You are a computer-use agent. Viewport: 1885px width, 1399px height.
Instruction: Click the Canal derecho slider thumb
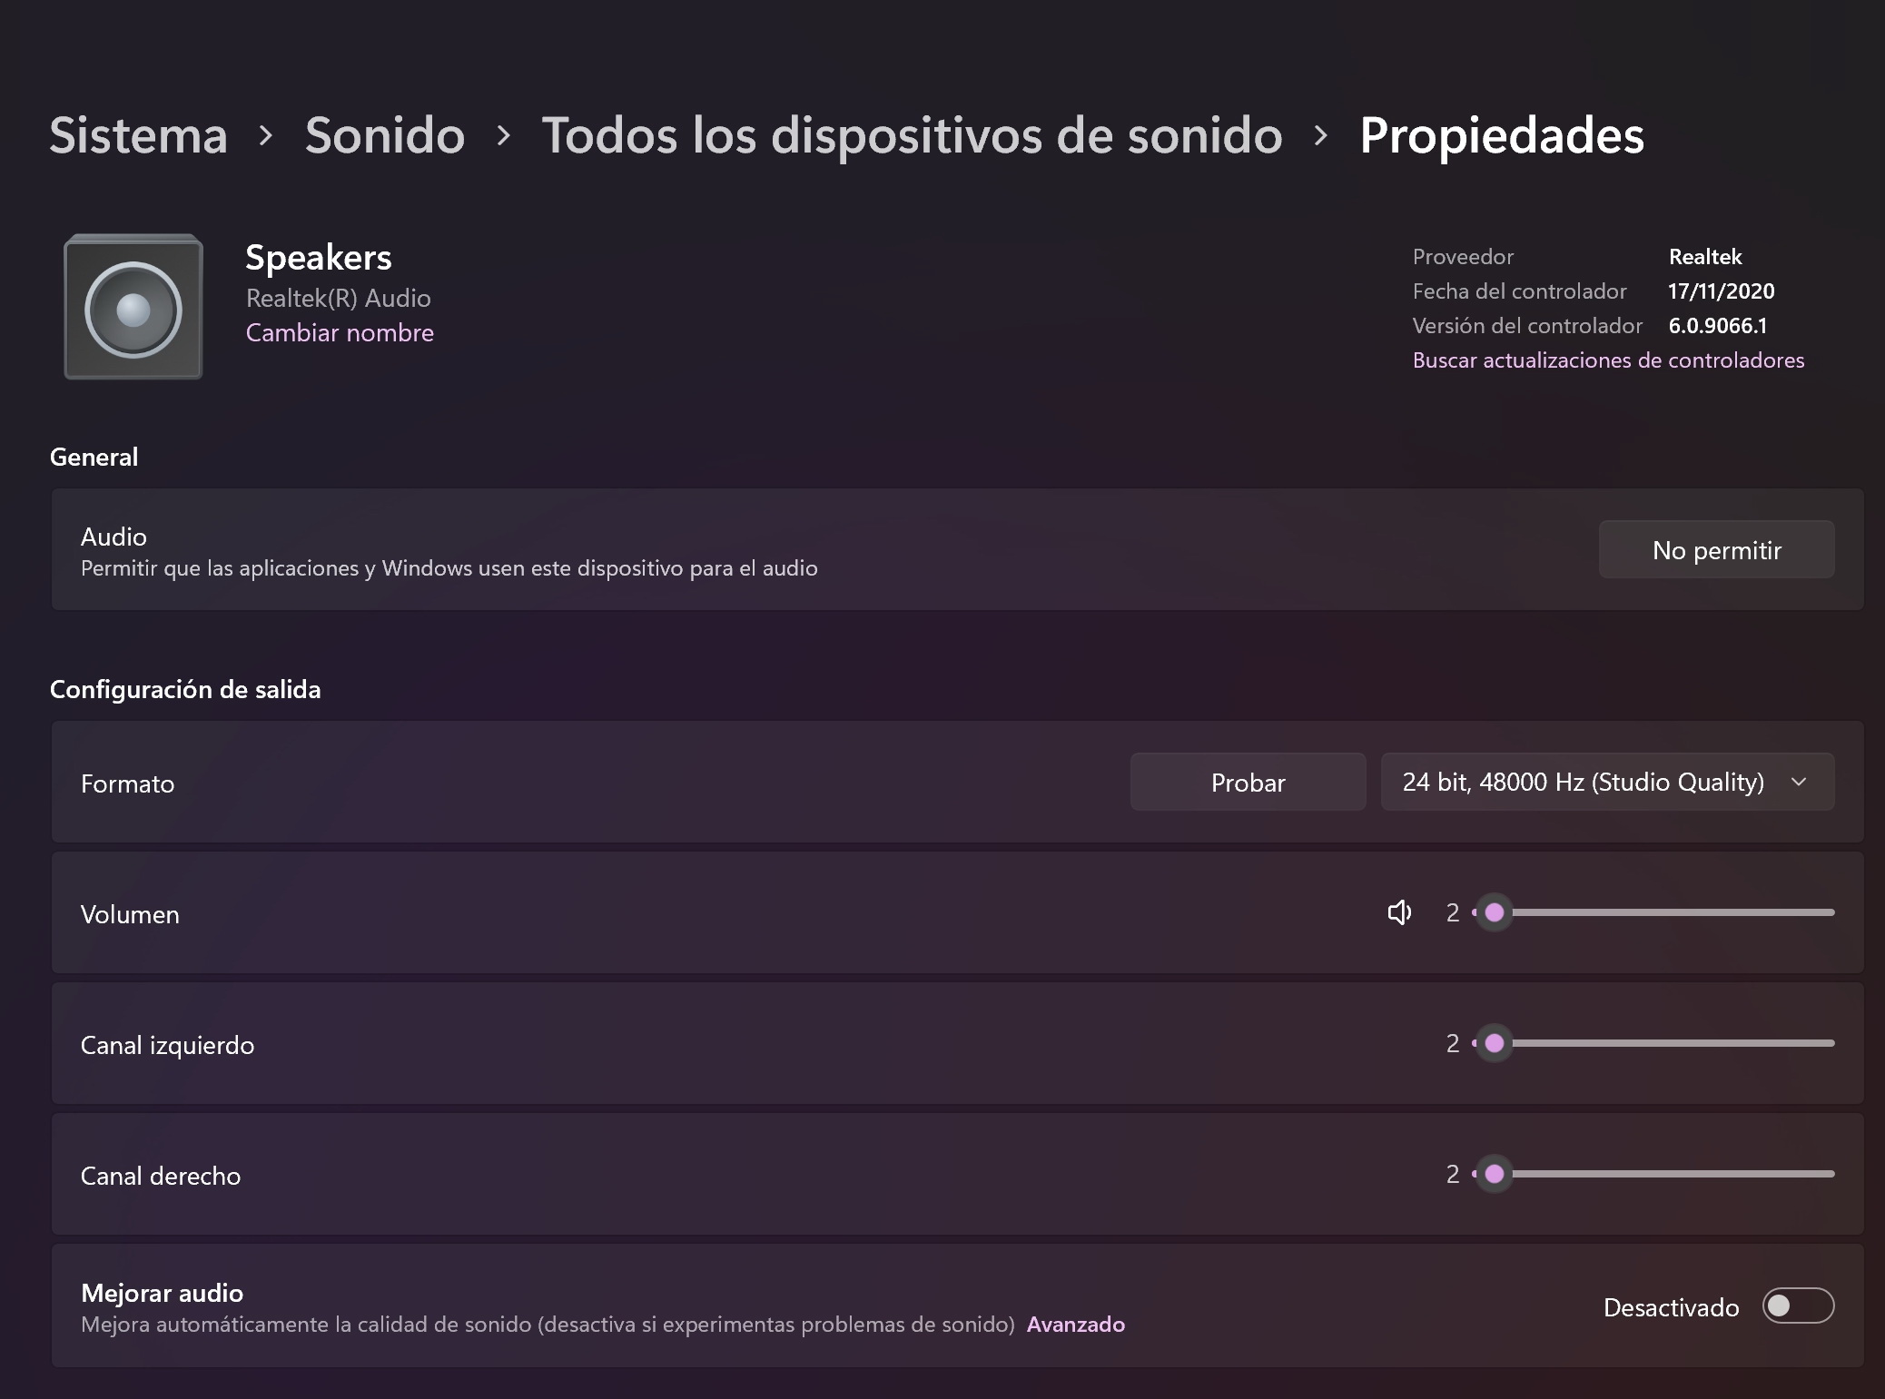pyautogui.click(x=1495, y=1174)
